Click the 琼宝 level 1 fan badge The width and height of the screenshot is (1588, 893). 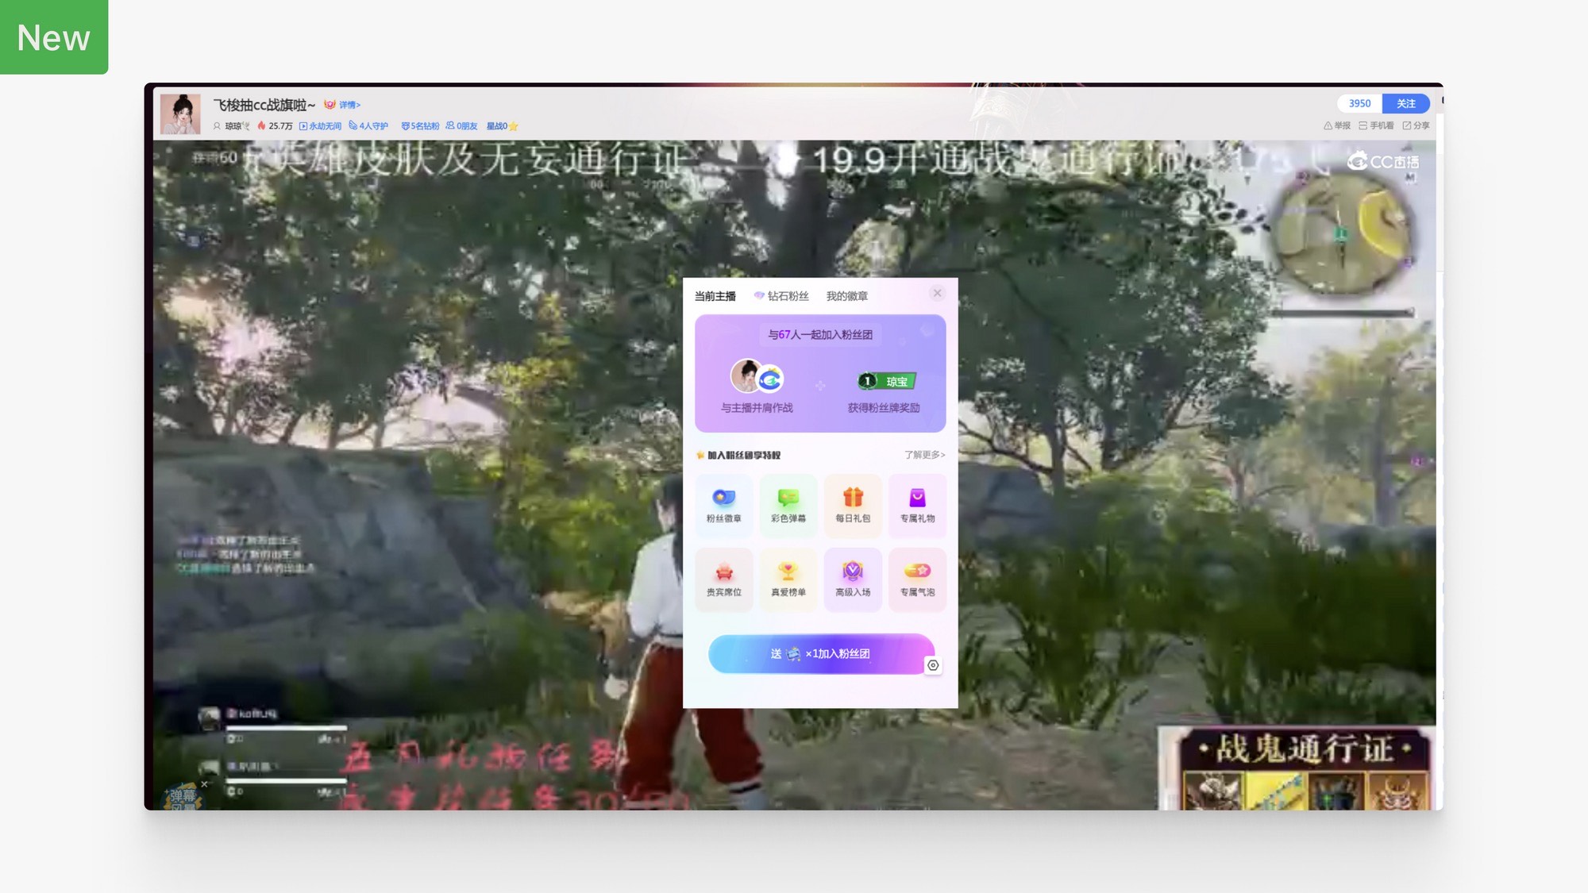point(886,381)
